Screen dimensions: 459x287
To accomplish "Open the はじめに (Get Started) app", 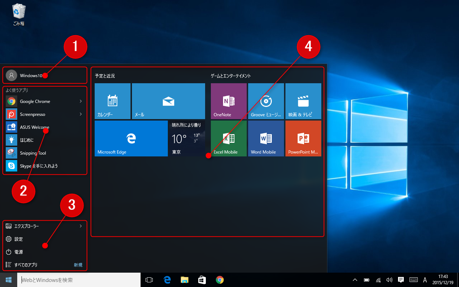I will (45, 140).
